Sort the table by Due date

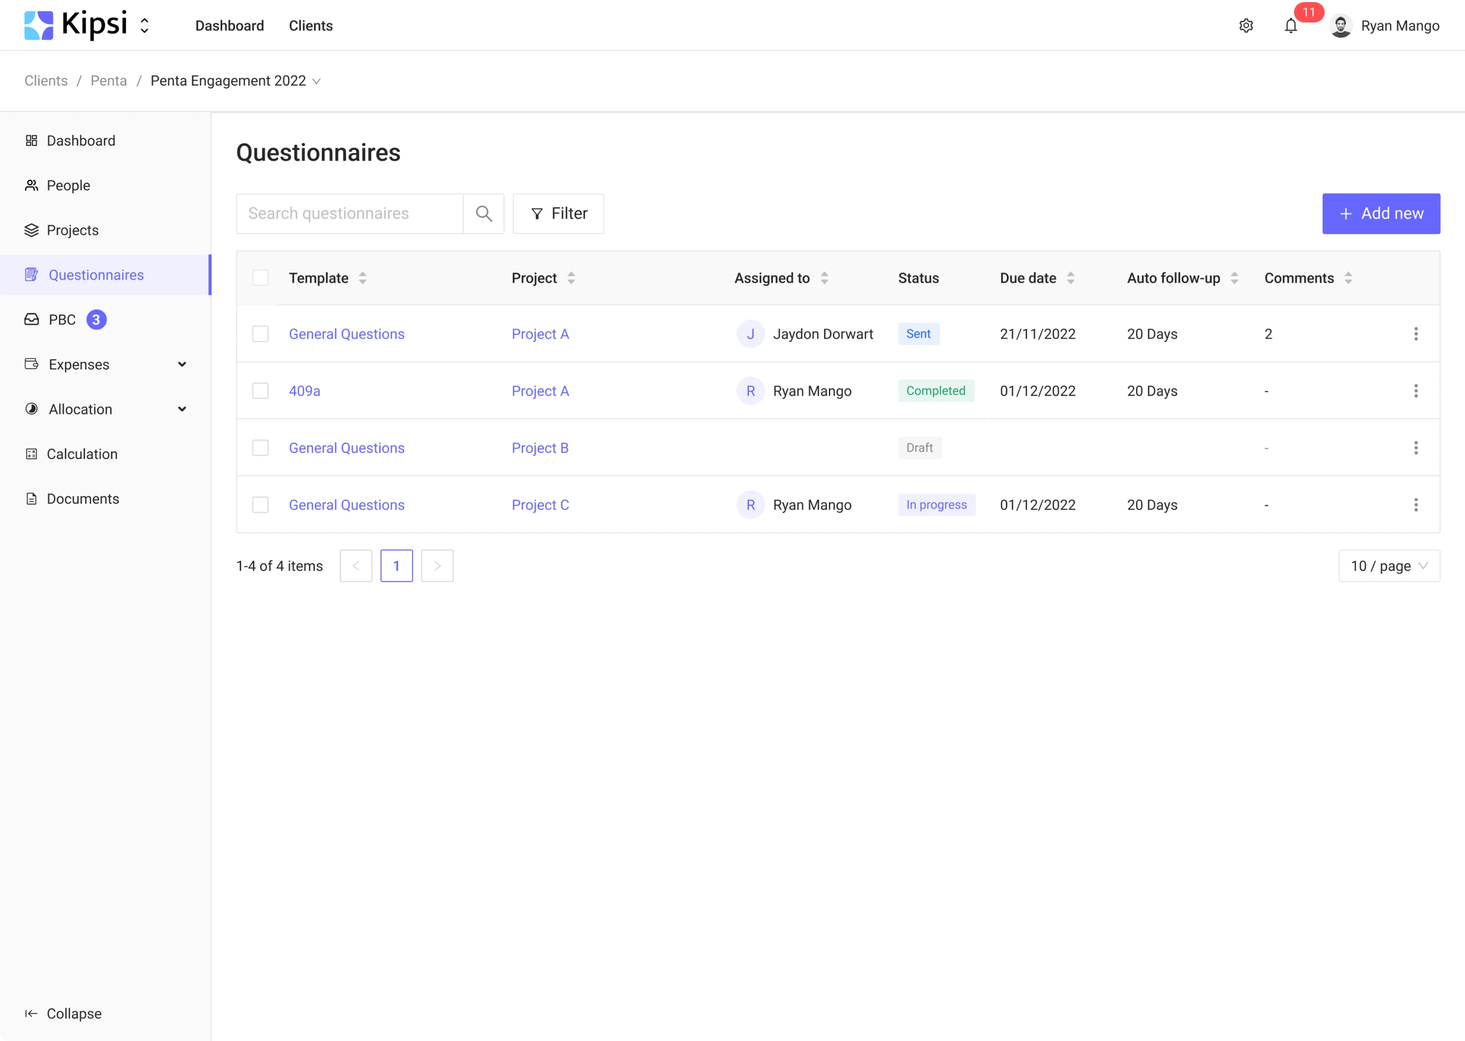pyautogui.click(x=1070, y=278)
